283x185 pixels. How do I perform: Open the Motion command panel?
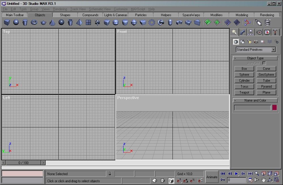[x=259, y=32]
